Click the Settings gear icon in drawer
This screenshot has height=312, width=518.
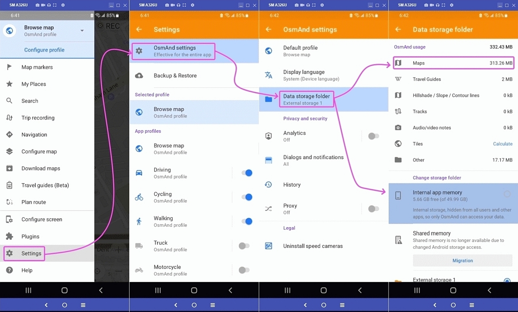[9, 253]
